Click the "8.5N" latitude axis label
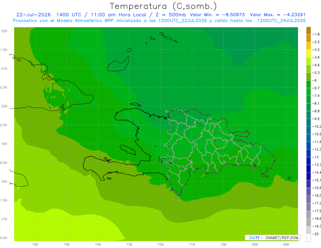The height and width of the screenshot is (248, 321). 4,163
